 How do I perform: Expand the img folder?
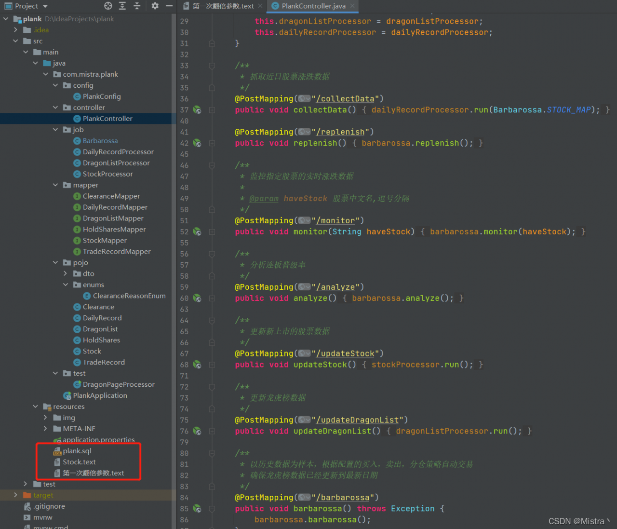tap(46, 418)
